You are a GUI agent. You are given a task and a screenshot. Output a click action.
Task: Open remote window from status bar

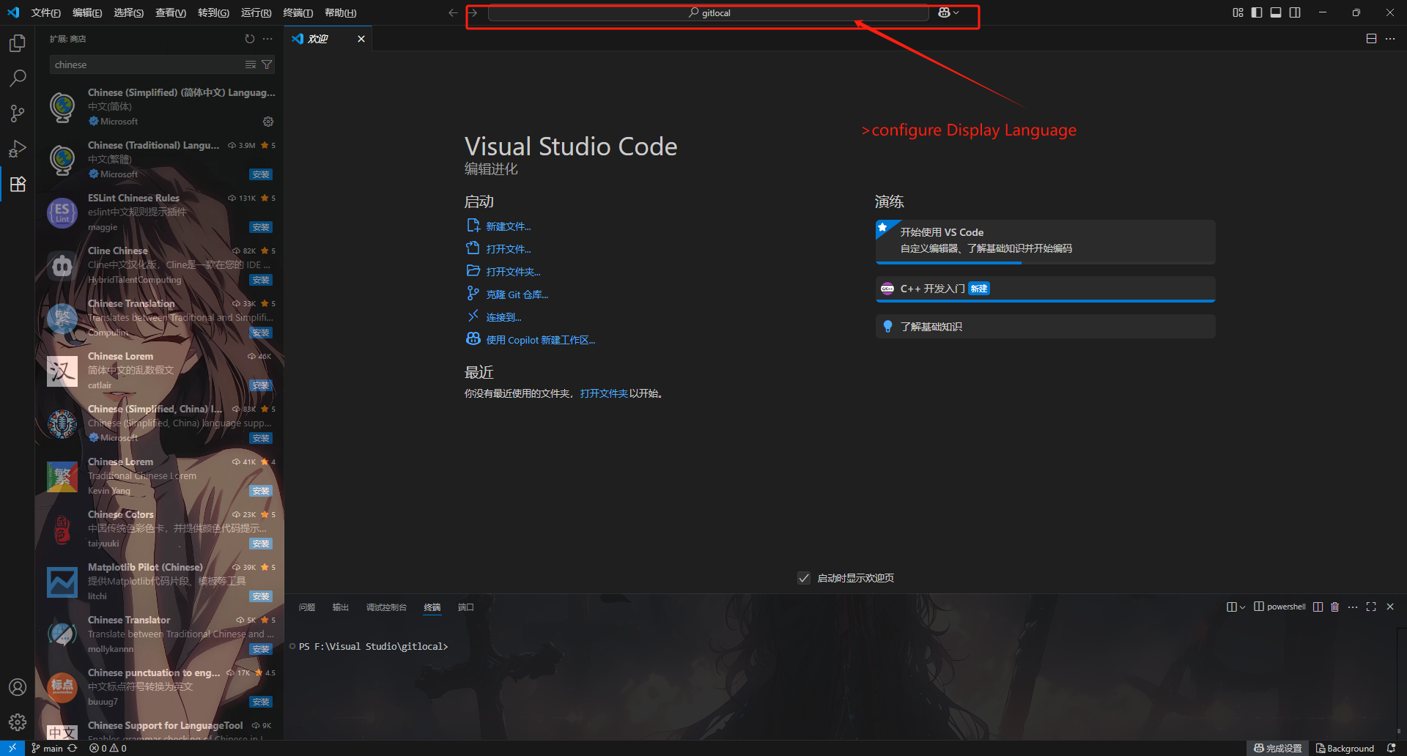pyautogui.click(x=12, y=748)
